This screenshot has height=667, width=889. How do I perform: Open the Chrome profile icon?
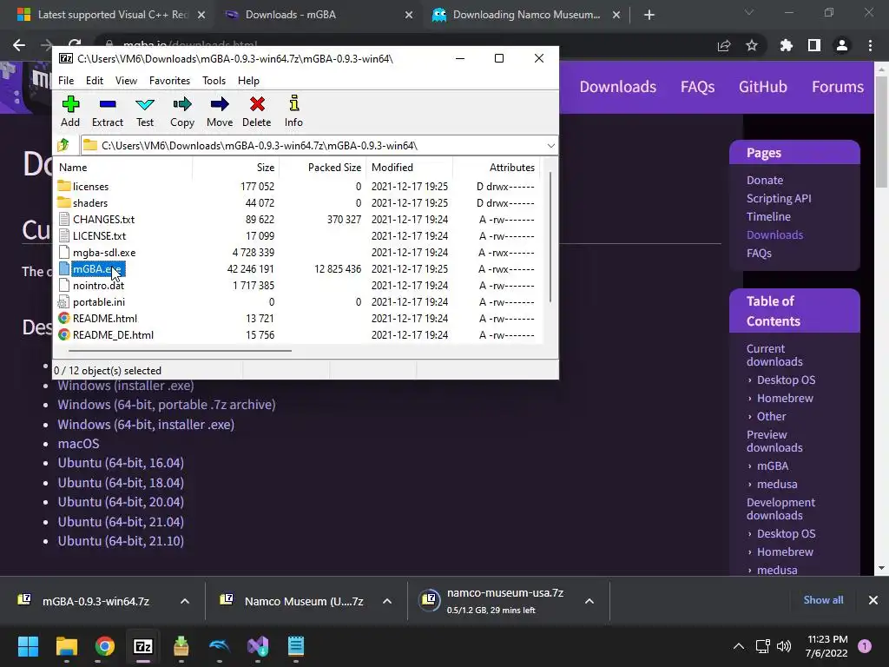point(842,45)
